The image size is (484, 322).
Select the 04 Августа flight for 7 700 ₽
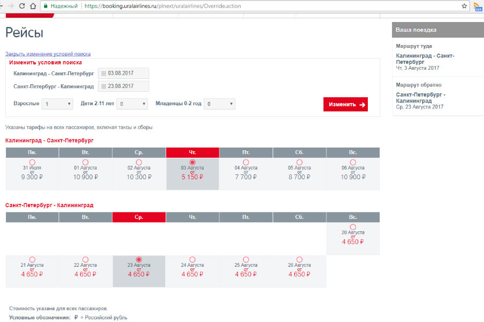pos(246,162)
